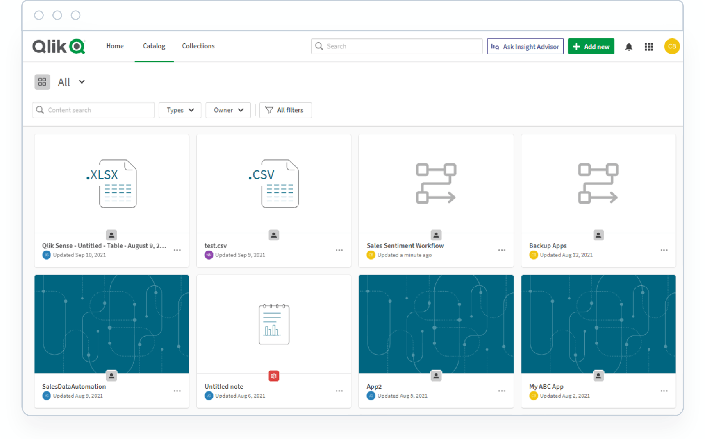Open the All filters panel

[285, 110]
